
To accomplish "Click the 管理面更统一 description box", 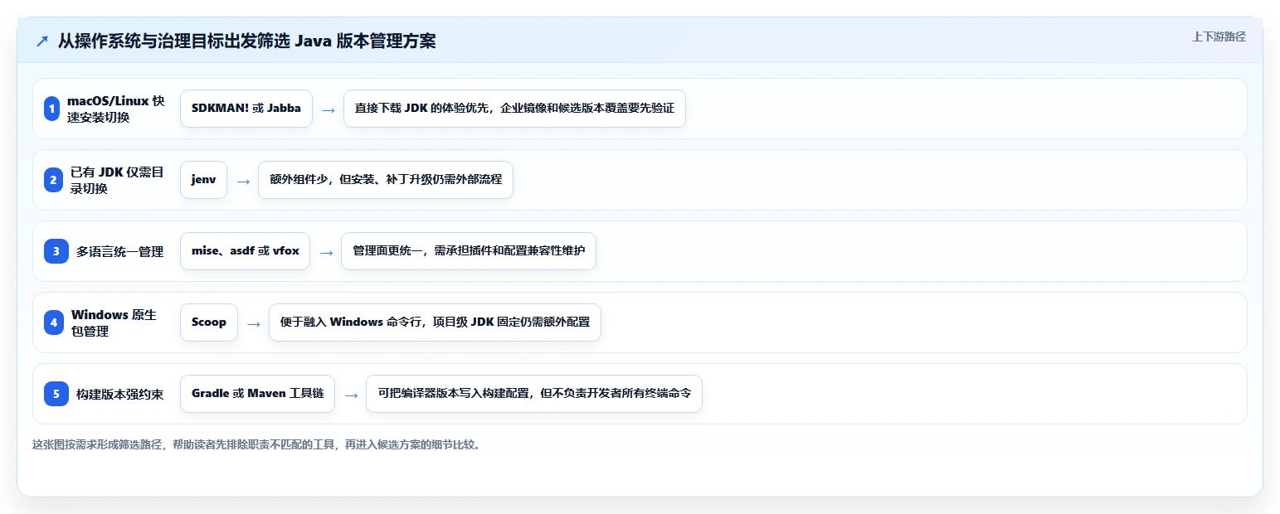I will click(x=469, y=251).
